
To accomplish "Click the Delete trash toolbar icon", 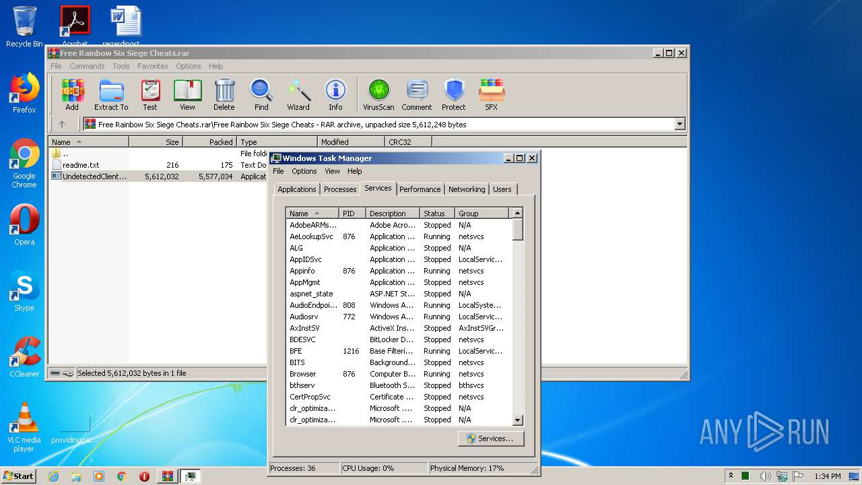I will 224,94.
